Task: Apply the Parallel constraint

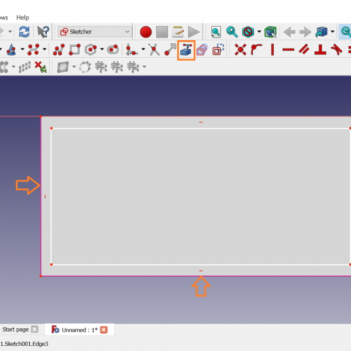Action: (x=304, y=50)
